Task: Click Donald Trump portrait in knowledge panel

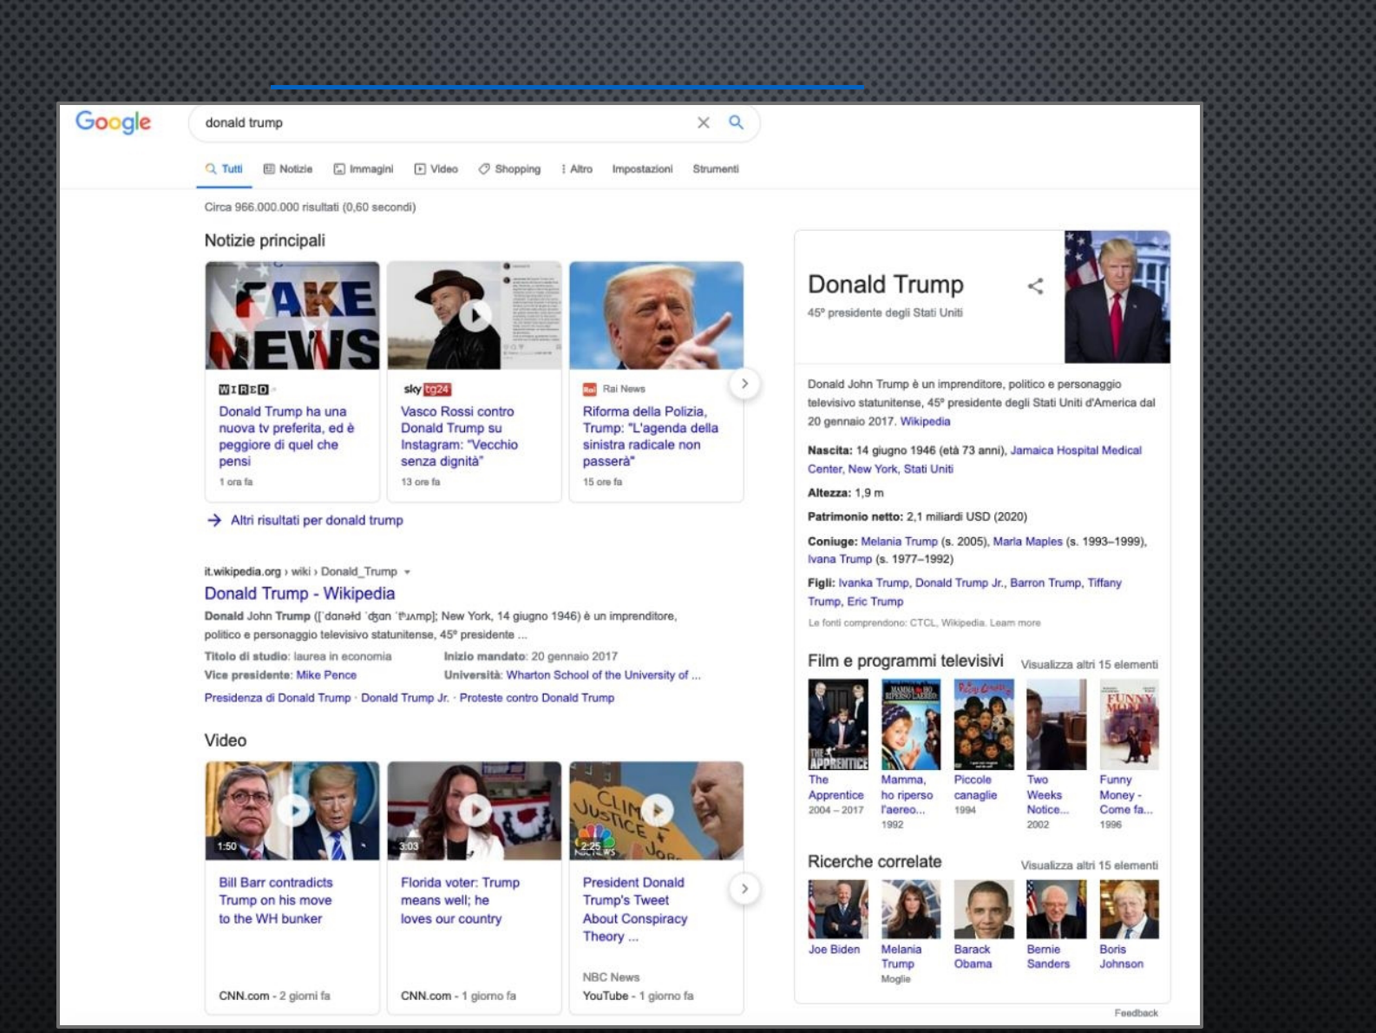Action: click(x=1117, y=297)
